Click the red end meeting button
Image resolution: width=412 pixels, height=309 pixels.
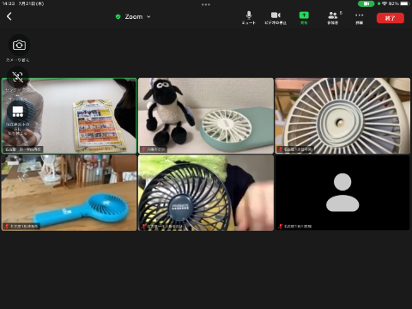391,18
